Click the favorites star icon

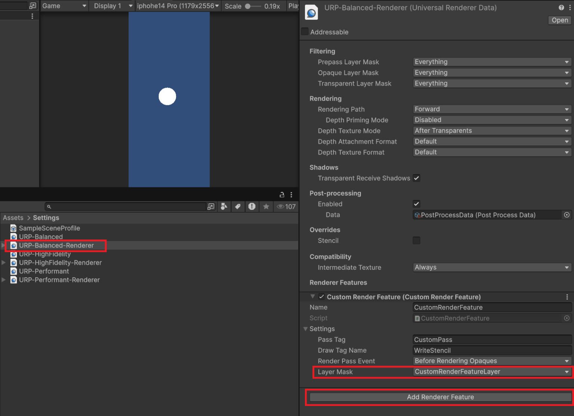click(266, 206)
